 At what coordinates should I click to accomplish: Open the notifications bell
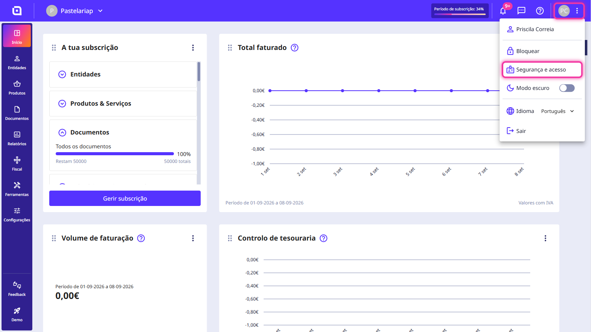click(503, 11)
